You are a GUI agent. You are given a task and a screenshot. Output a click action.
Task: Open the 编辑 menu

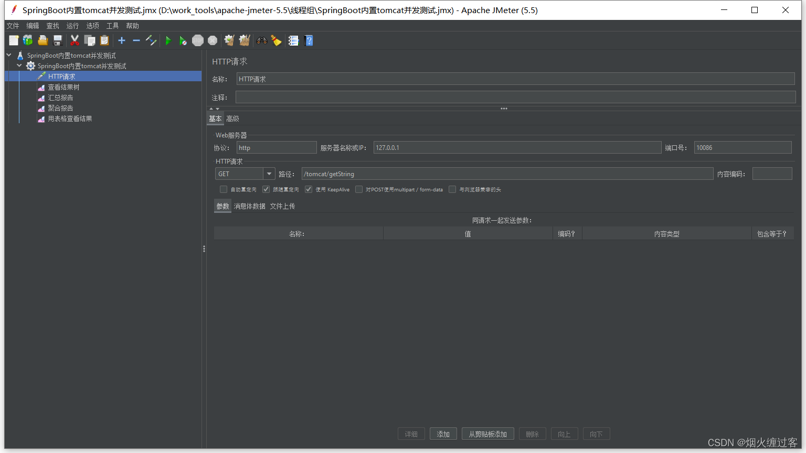point(33,26)
